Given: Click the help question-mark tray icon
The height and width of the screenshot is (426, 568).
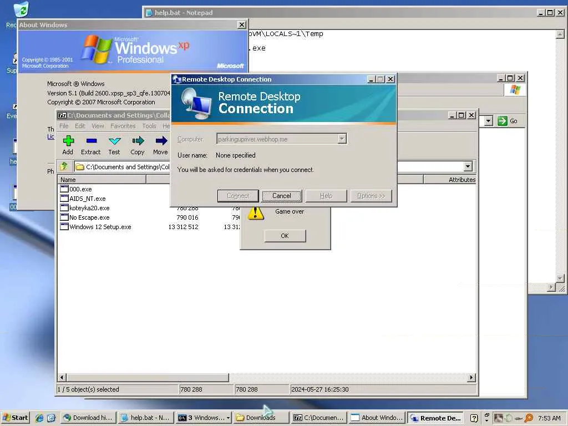Looking at the screenshot, I should click(x=474, y=418).
